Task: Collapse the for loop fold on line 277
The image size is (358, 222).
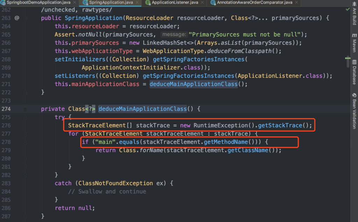Action: point(25,134)
